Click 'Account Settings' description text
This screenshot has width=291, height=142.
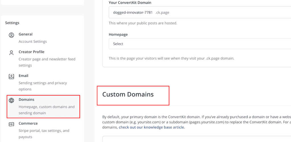33,41
